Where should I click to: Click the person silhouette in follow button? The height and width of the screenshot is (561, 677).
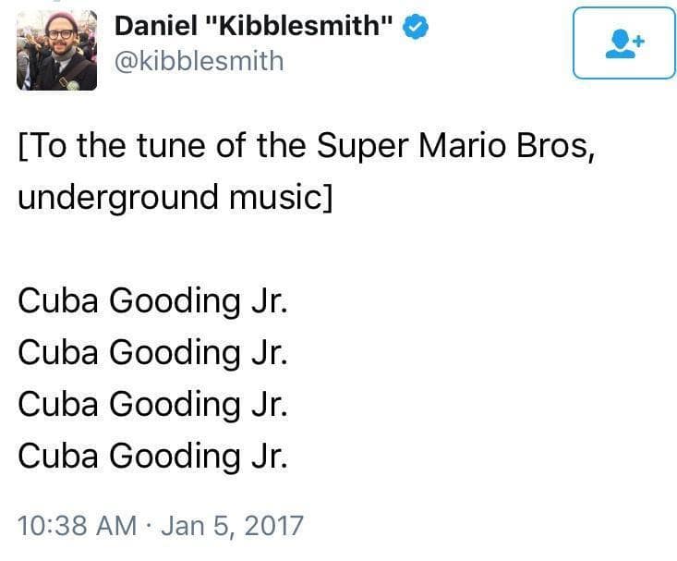click(618, 43)
